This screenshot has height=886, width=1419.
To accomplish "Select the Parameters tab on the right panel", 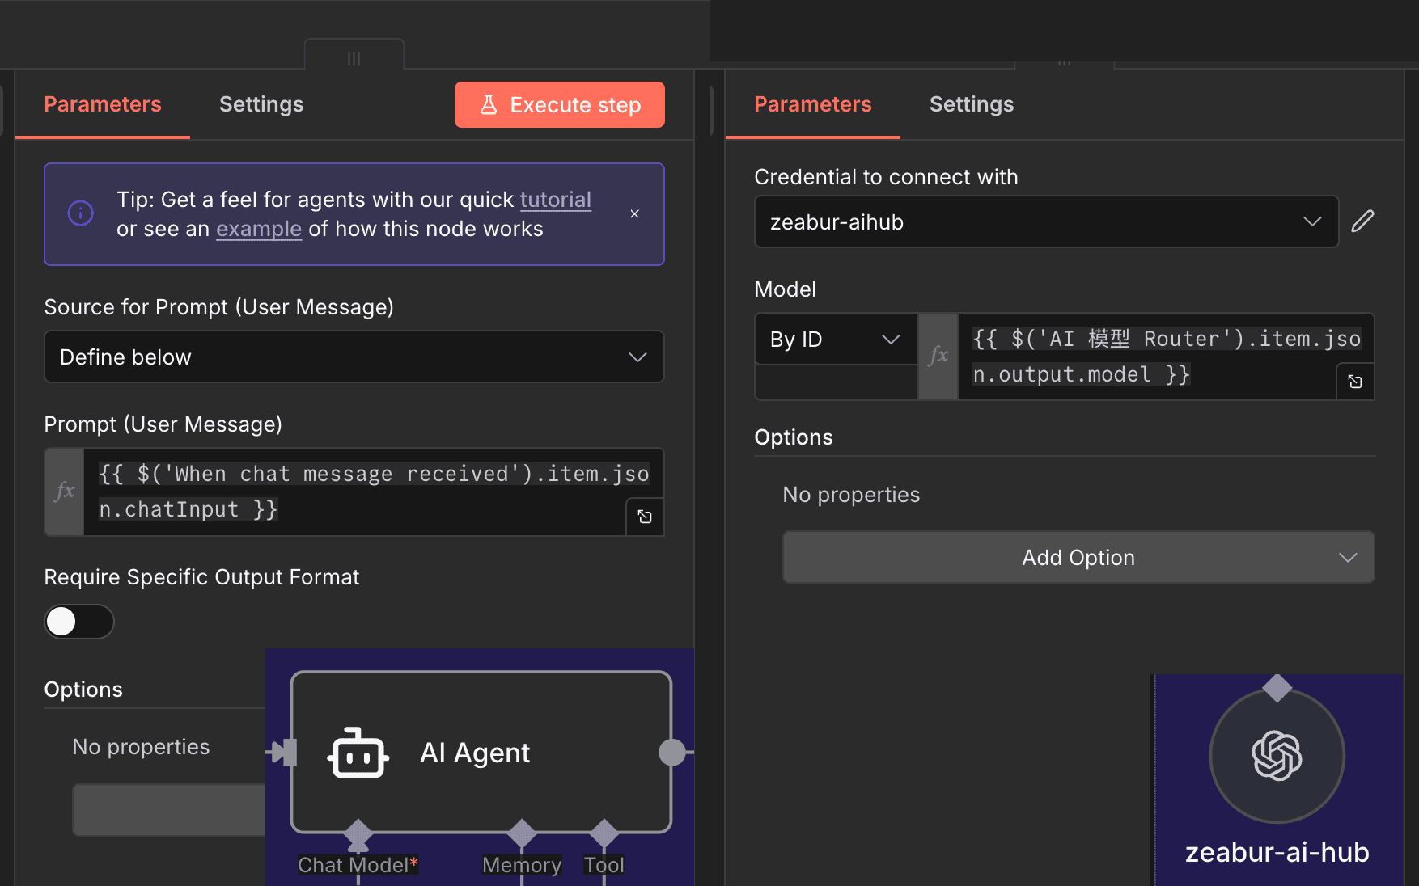I will [812, 103].
